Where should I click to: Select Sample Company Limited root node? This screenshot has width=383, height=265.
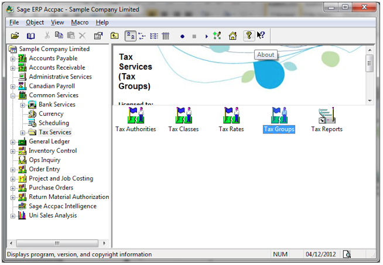pos(54,49)
